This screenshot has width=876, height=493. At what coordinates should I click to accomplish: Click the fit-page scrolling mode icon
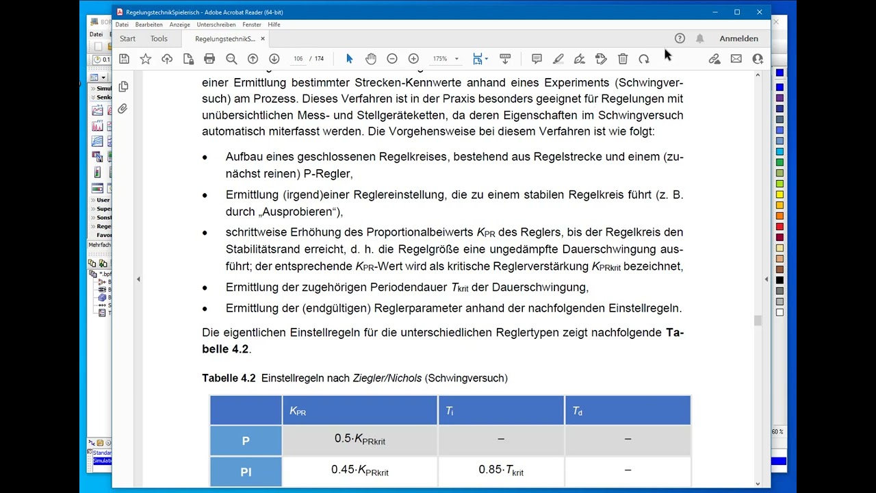click(478, 59)
